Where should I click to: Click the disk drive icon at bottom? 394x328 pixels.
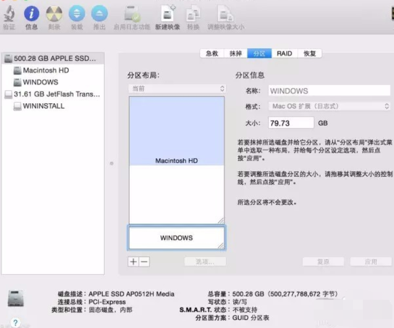[x=16, y=298]
